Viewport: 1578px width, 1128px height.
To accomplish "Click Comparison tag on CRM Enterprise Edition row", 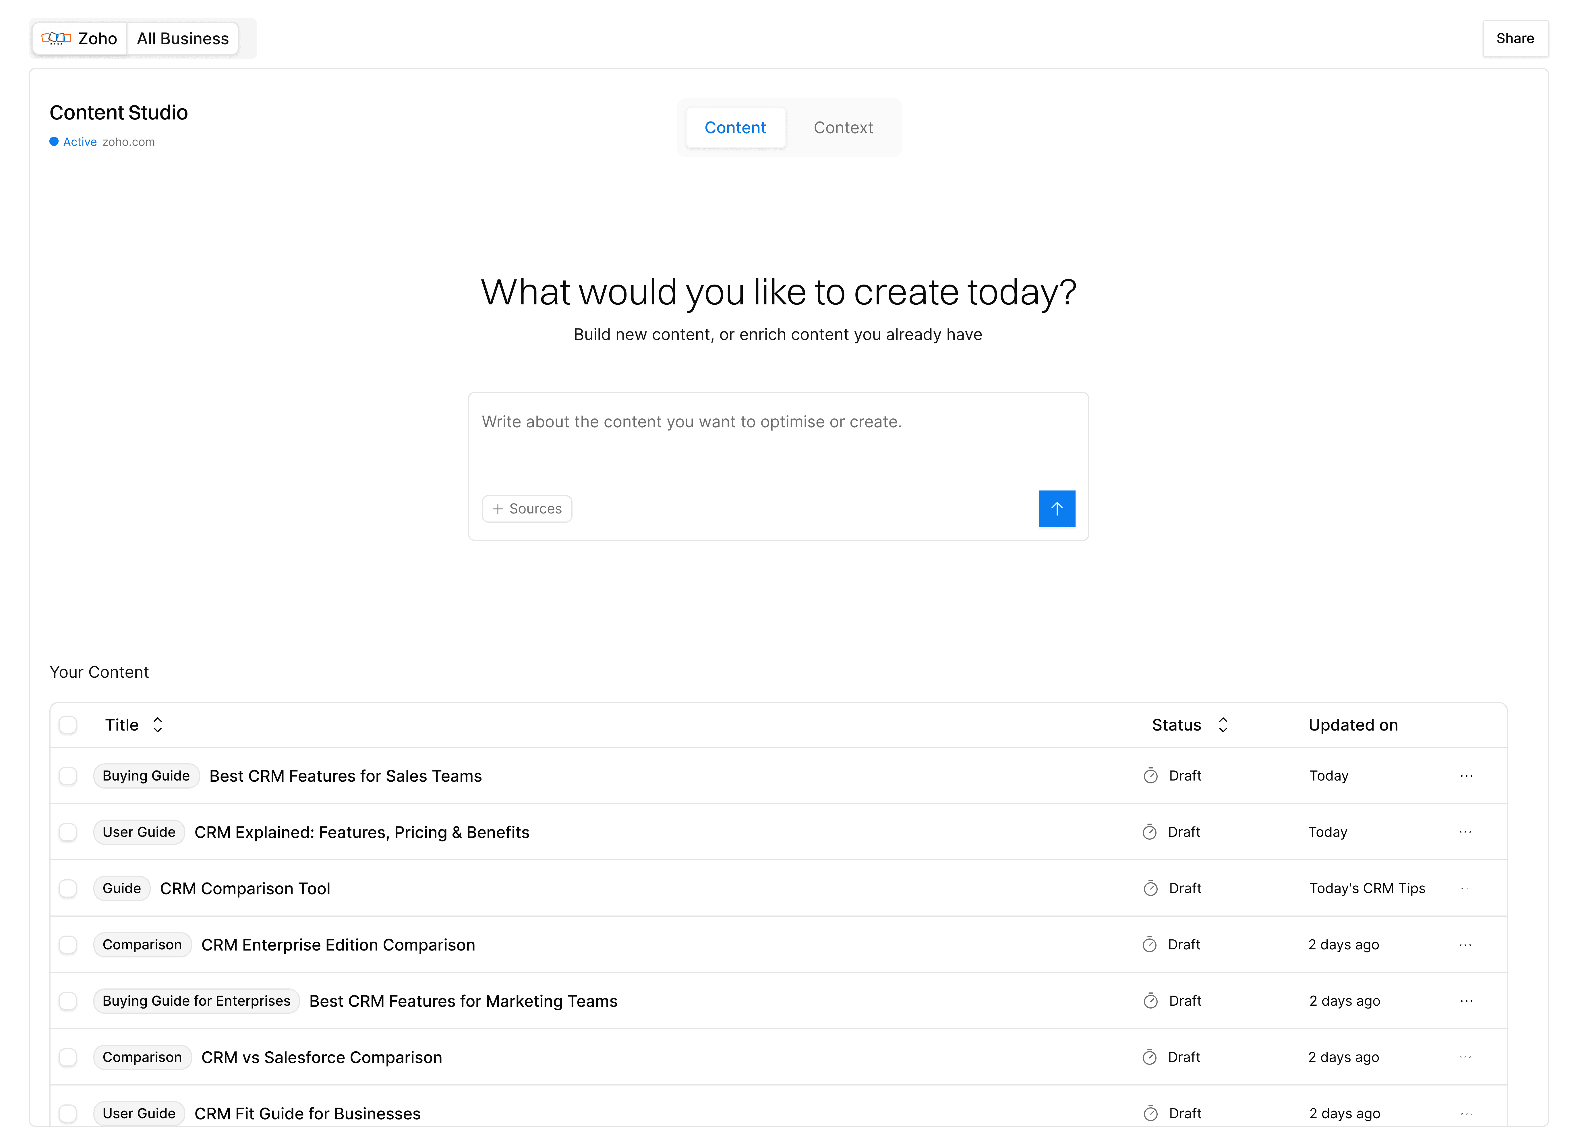I will coord(142,944).
